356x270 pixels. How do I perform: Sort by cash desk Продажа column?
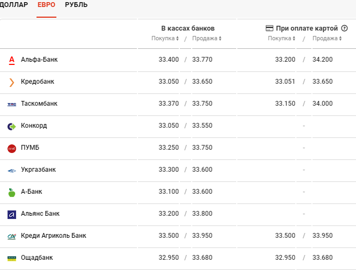click(x=207, y=39)
